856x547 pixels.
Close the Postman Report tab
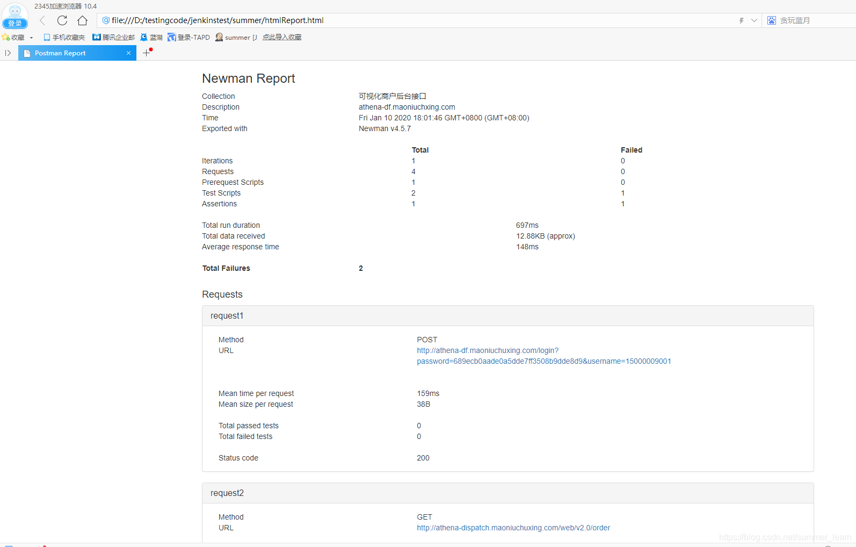128,53
